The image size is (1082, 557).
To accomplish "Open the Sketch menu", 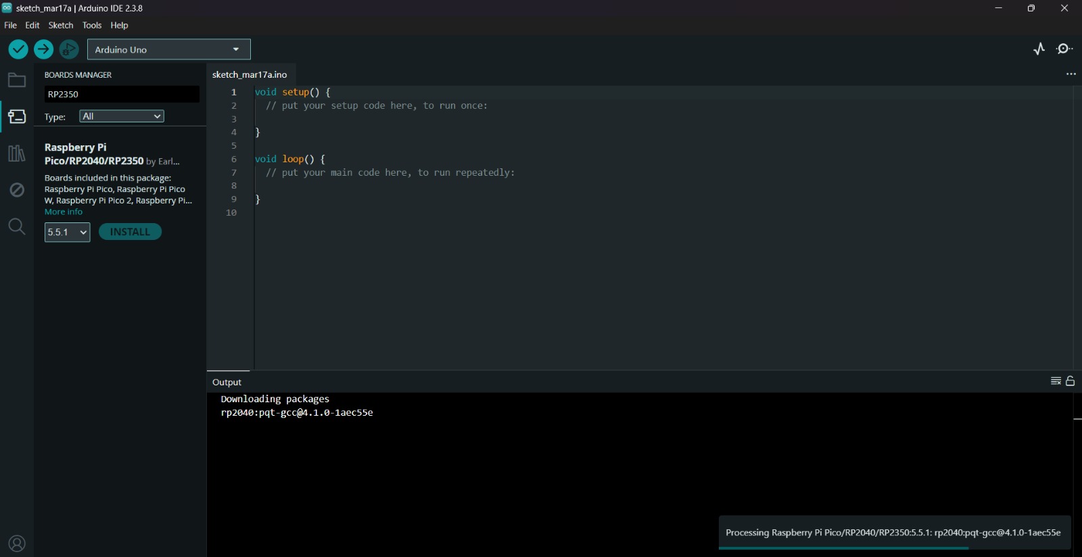I will (61, 25).
